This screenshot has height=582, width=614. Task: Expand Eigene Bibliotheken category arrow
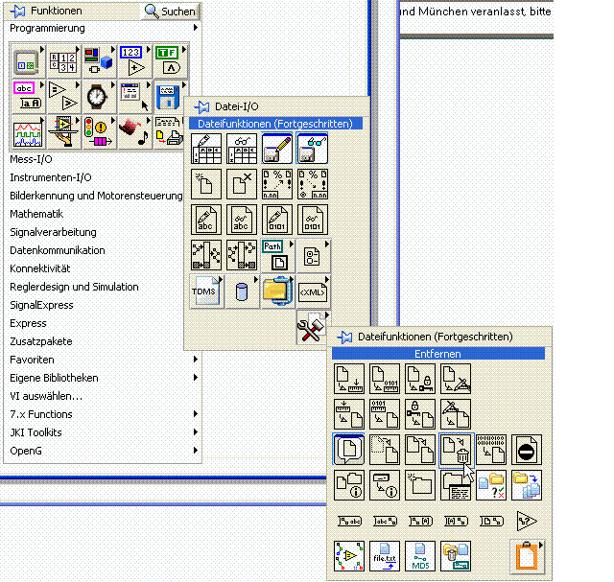[195, 378]
